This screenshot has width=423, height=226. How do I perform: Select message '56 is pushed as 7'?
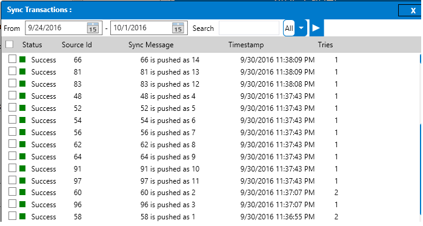pyautogui.click(x=168, y=133)
